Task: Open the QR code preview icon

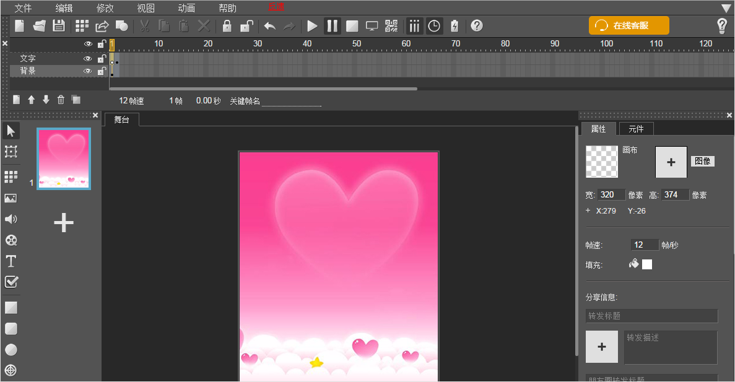Action: pyautogui.click(x=391, y=26)
